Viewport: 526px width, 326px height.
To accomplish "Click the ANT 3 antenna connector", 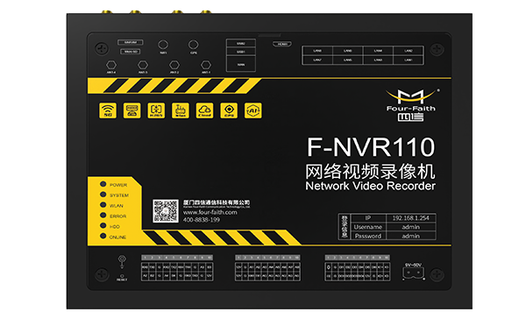I will [x=143, y=65].
